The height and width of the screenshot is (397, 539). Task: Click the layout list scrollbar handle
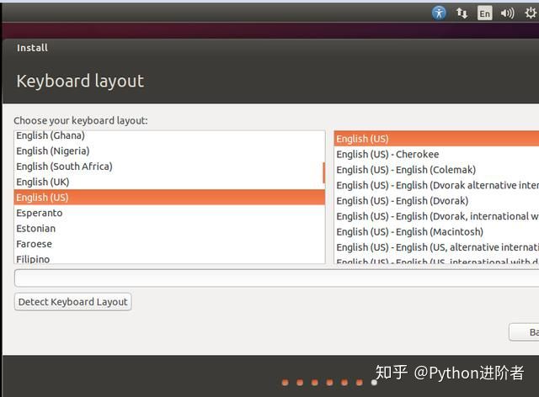pyautogui.click(x=323, y=172)
